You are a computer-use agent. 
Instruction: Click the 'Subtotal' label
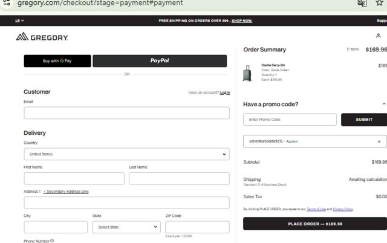coord(252,162)
